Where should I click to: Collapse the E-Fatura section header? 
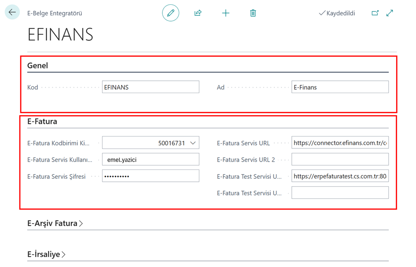click(42, 122)
